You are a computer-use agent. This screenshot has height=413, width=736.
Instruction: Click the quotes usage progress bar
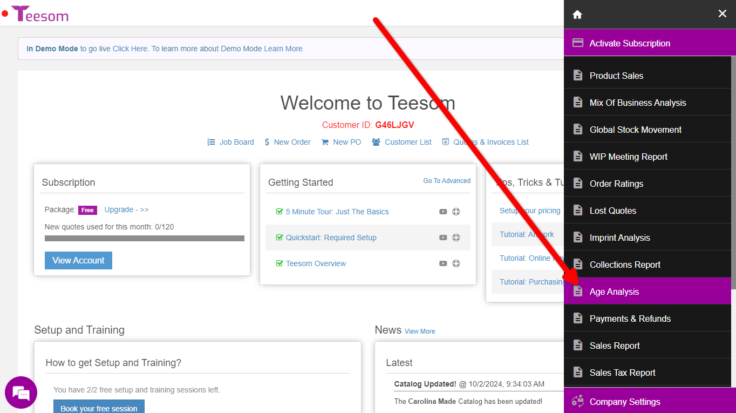pos(144,238)
